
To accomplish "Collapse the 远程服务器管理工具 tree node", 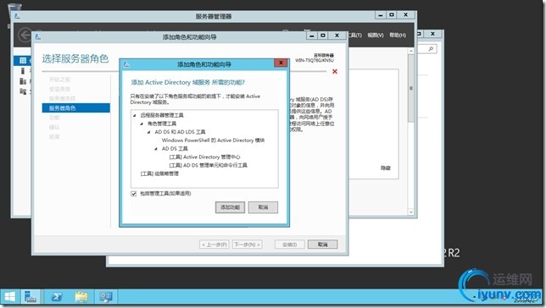I will [x=135, y=115].
